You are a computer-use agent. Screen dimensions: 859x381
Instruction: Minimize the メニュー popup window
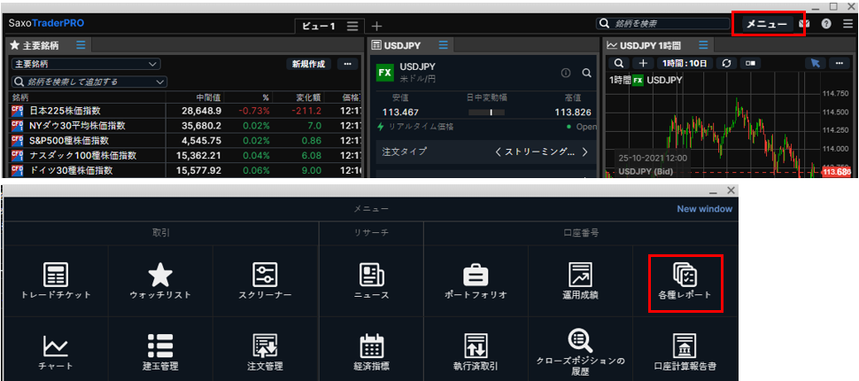(x=713, y=191)
